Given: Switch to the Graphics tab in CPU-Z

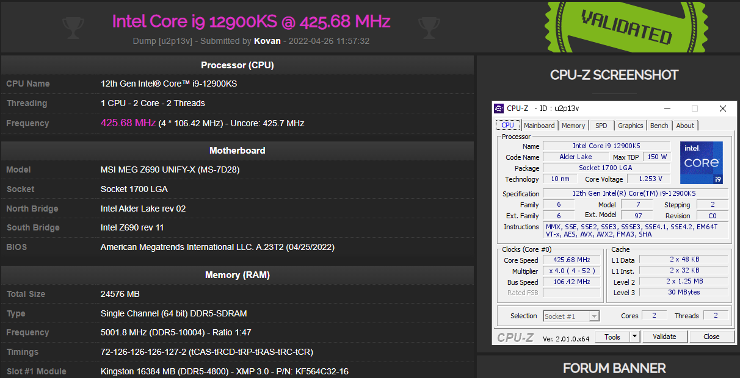Looking at the screenshot, I should pyautogui.click(x=630, y=126).
